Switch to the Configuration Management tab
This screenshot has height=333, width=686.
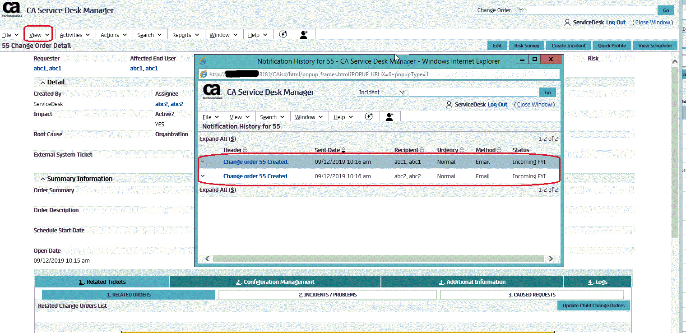pyautogui.click(x=275, y=282)
